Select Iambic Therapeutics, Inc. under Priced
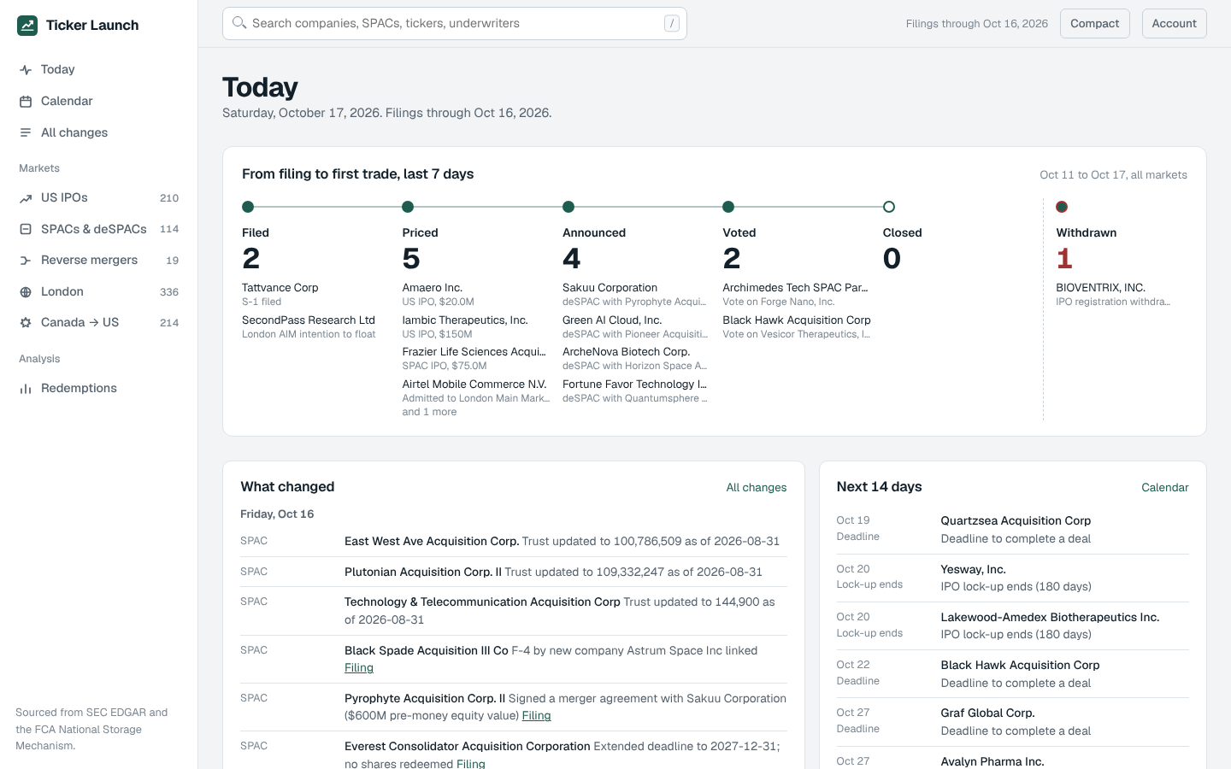Screen dimensions: 1231x769 point(465,320)
